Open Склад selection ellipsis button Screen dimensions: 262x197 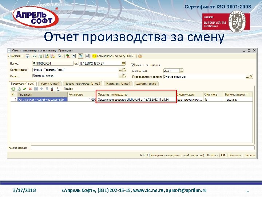[120, 76]
